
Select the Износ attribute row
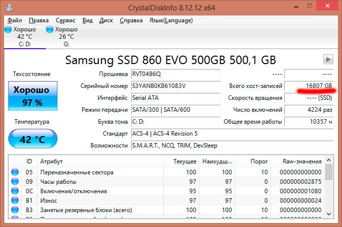coord(167,200)
